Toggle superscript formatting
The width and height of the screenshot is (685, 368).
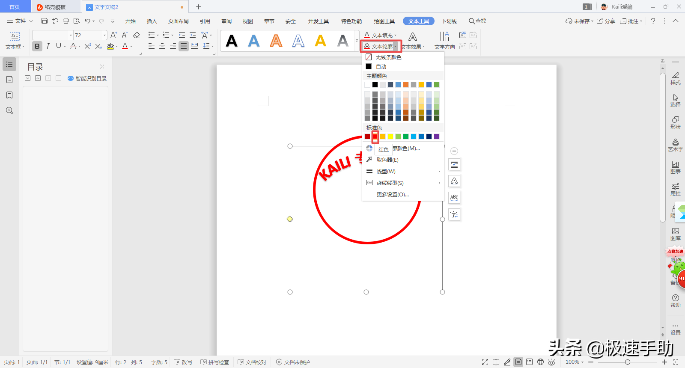click(x=88, y=46)
